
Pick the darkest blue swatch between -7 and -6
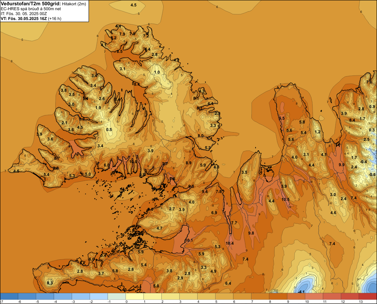9,296
